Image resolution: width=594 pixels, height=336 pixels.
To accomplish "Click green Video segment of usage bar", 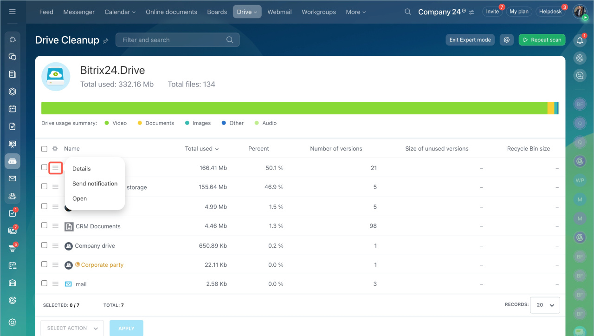I will click(294, 108).
